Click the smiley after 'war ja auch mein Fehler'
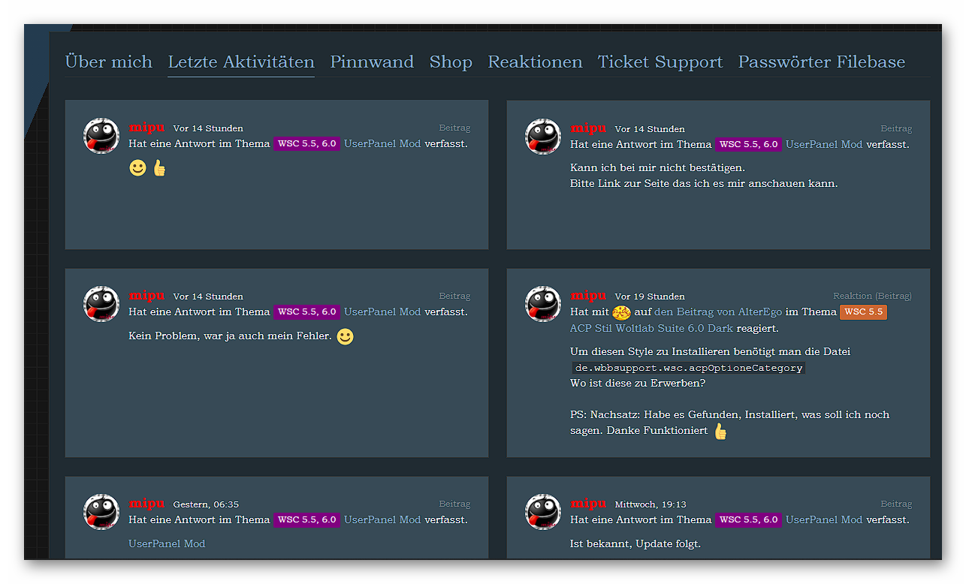 pos(345,337)
